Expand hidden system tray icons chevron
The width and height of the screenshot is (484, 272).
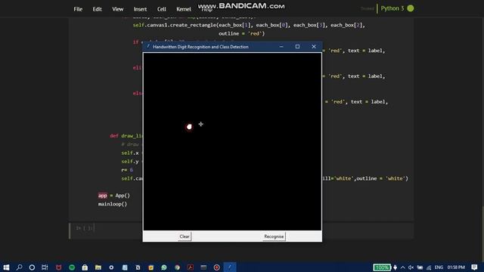(403, 267)
